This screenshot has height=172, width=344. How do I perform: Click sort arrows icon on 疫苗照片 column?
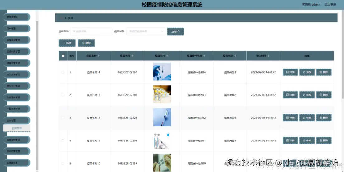point(167,56)
